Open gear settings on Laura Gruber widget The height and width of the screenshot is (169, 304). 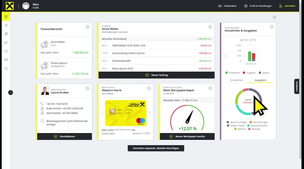87,88
